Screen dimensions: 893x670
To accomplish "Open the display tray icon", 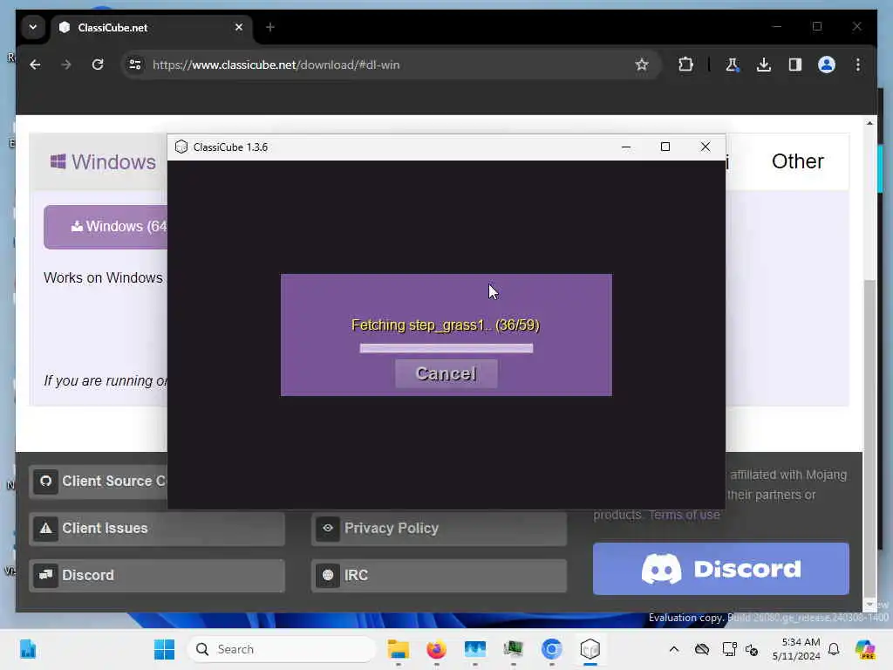I will 729,649.
